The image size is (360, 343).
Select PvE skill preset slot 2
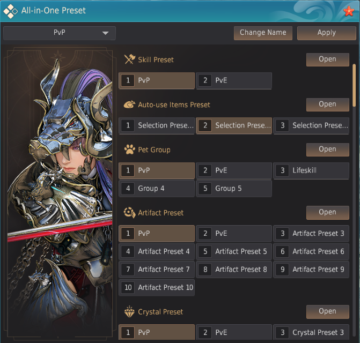pos(234,81)
